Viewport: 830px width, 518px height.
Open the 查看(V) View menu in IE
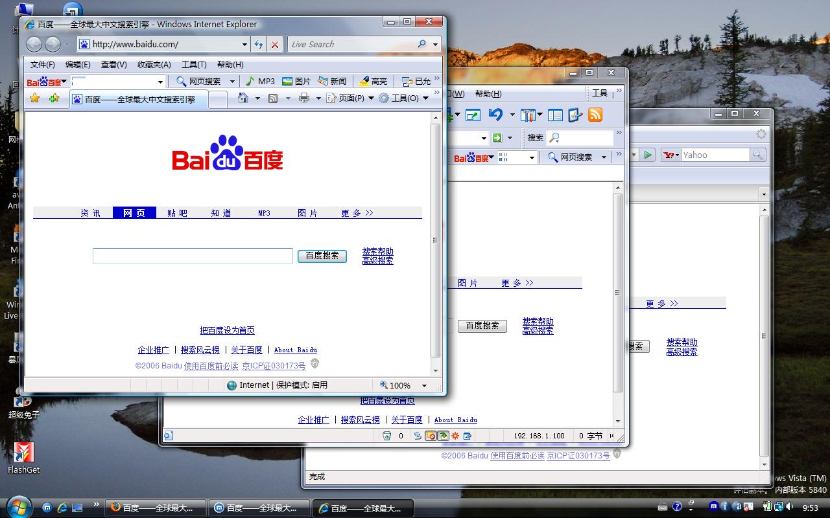[x=114, y=64]
